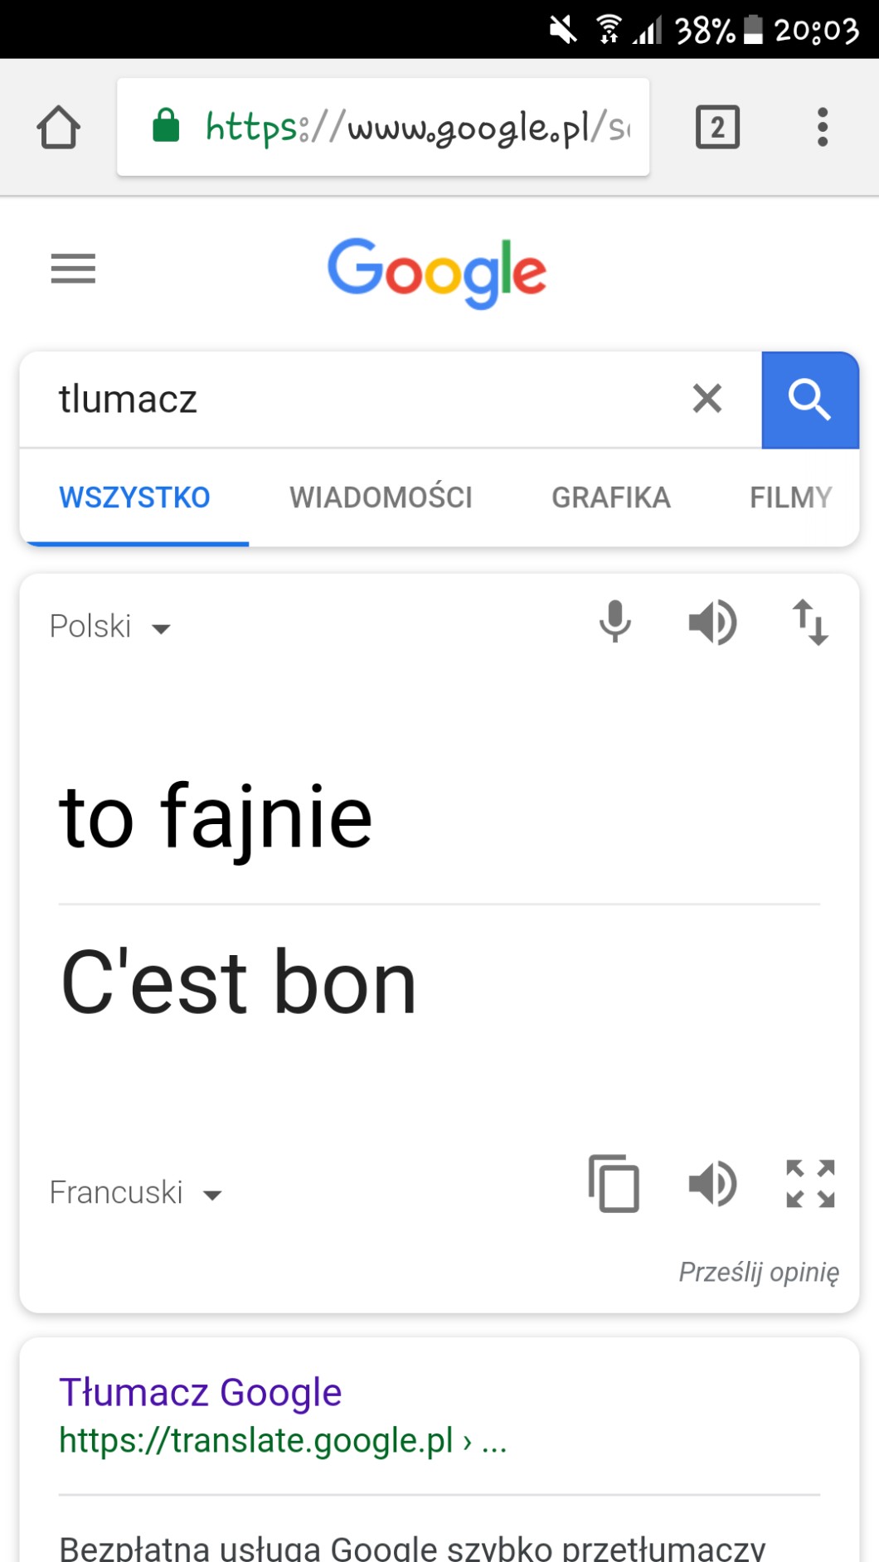This screenshot has width=879, height=1562.
Task: Tap the browser home icon
Action: [x=59, y=128]
